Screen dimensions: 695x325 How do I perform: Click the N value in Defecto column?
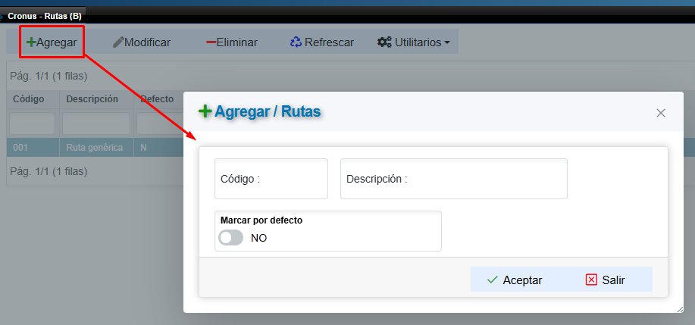coord(143,148)
